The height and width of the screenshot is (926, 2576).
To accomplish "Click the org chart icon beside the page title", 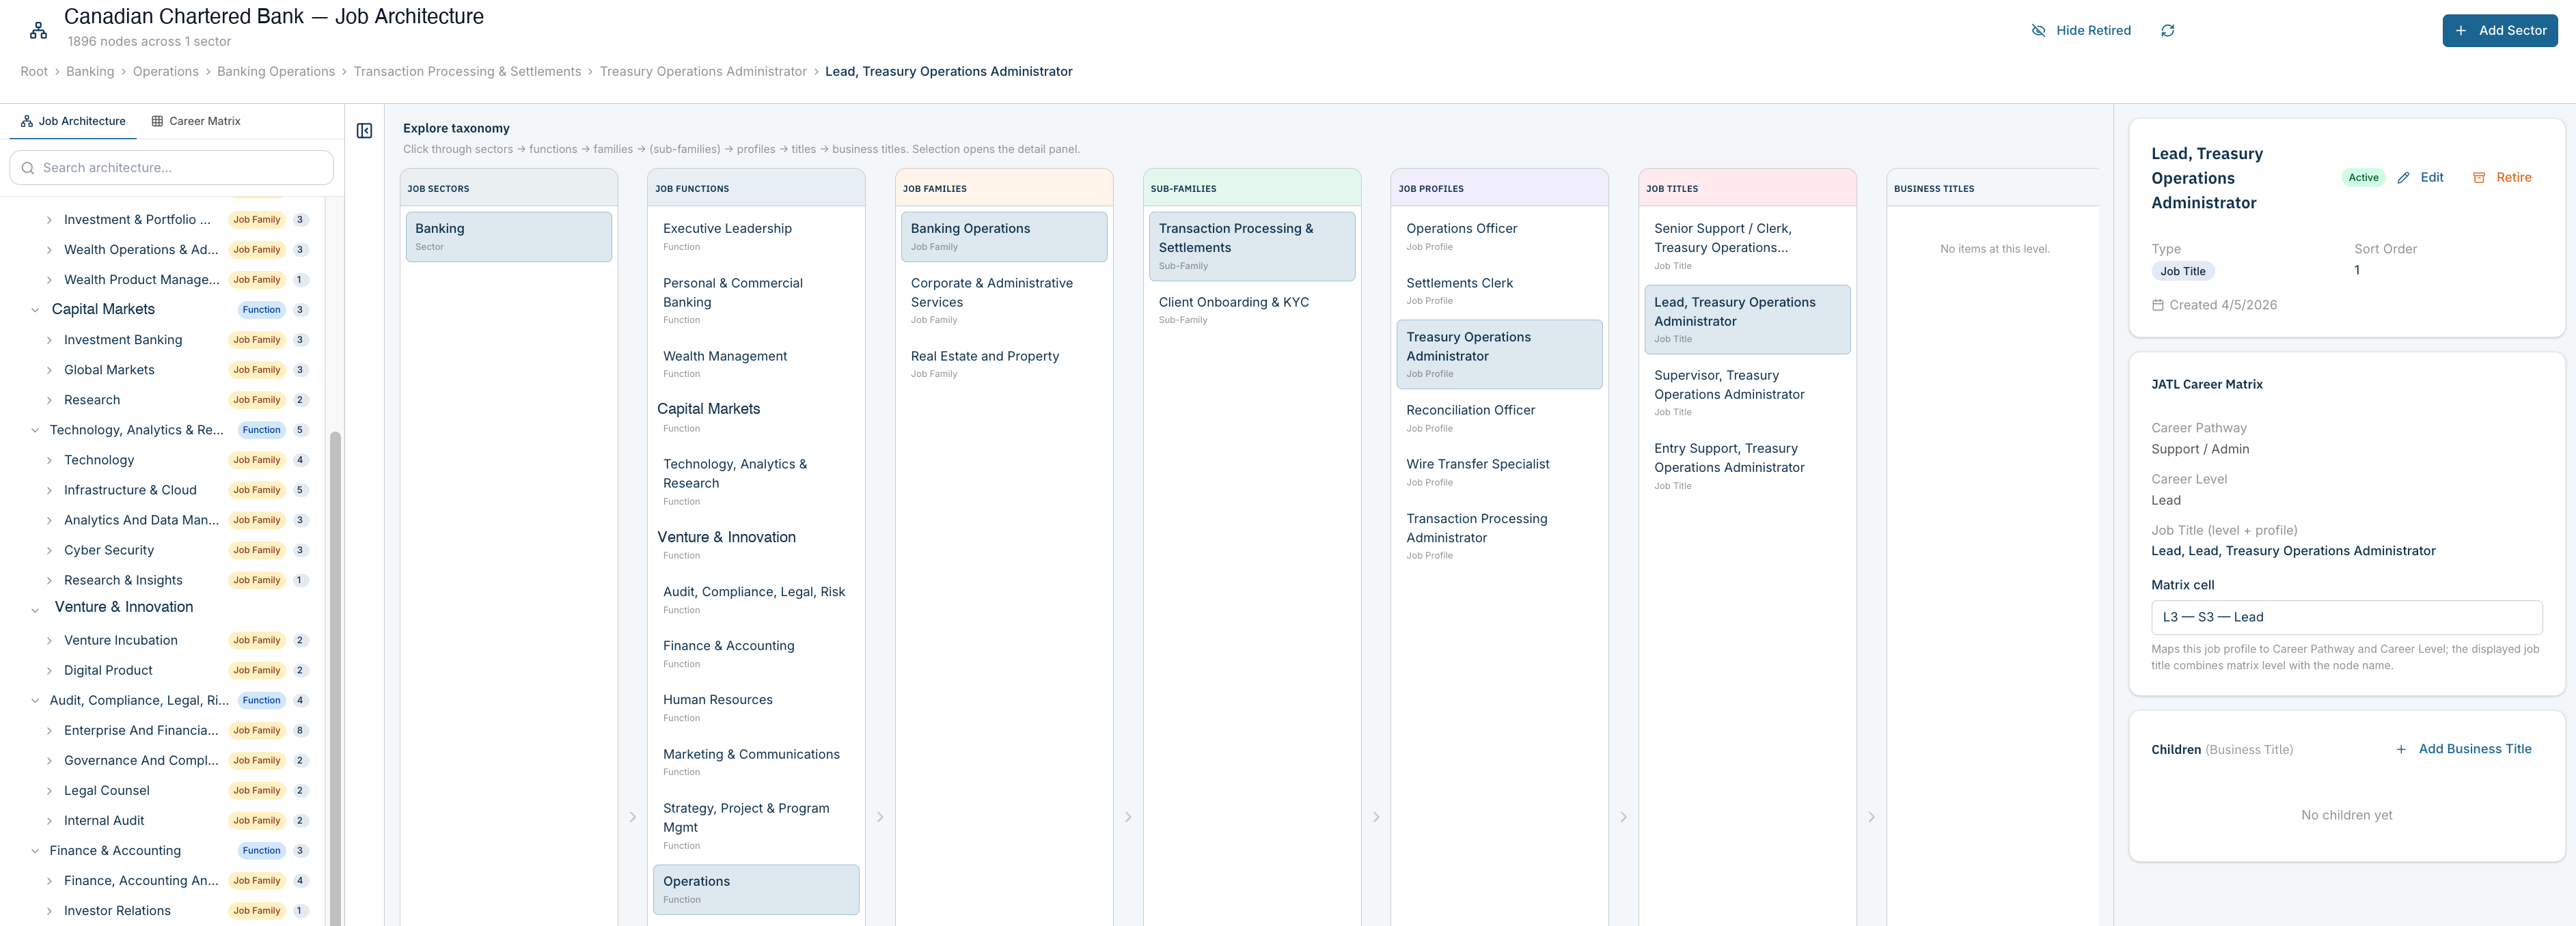I will [38, 30].
